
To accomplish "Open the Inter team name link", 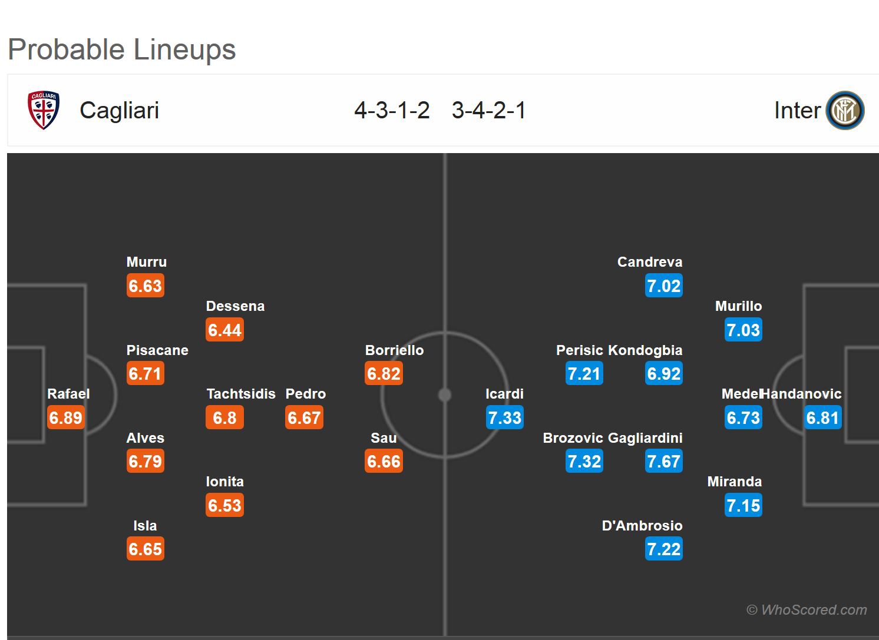I will tap(797, 111).
